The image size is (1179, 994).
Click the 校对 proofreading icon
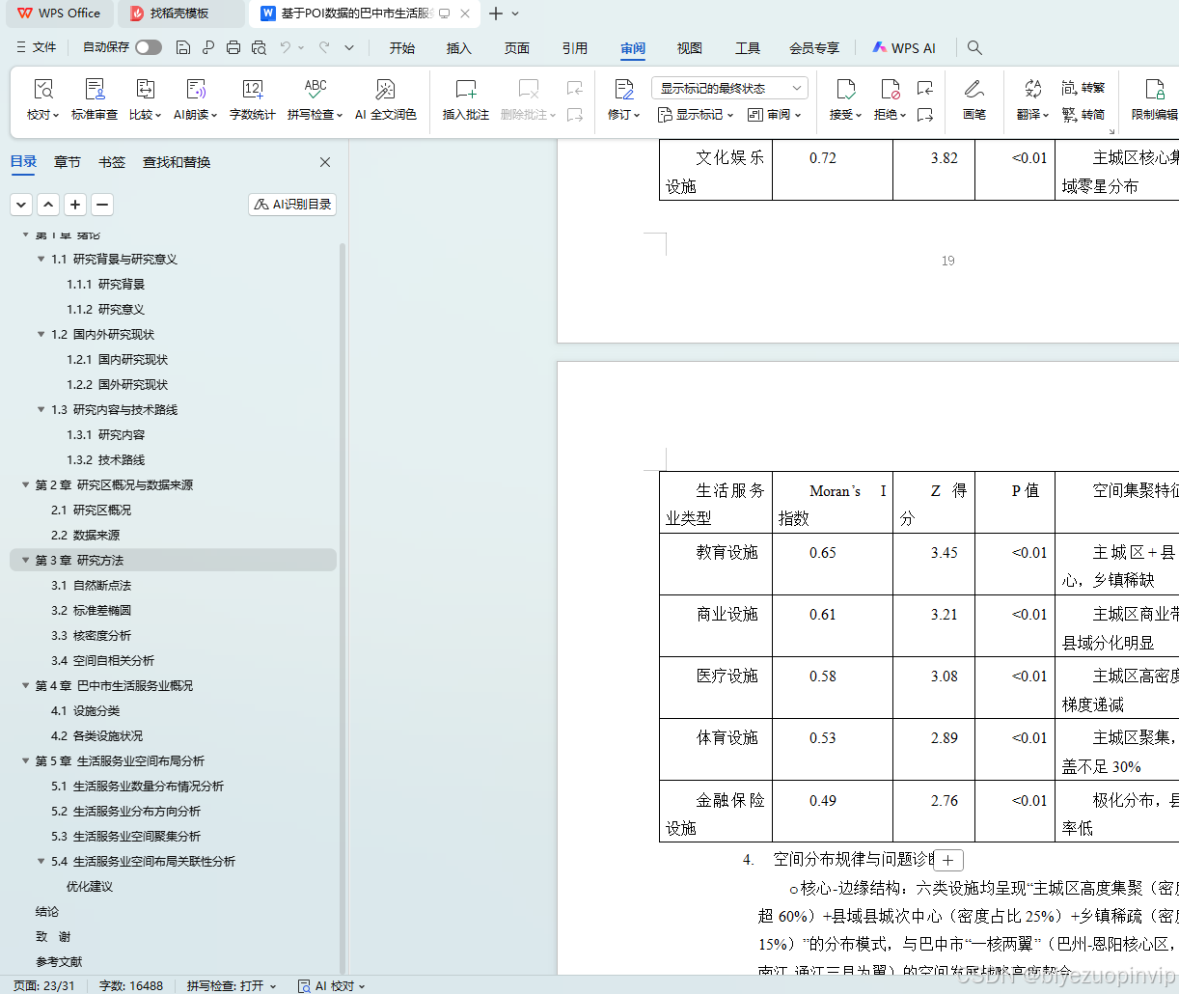pos(43,90)
